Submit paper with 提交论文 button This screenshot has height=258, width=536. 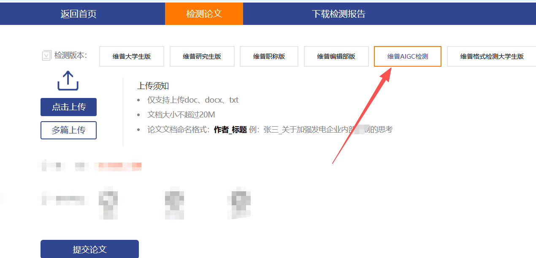click(x=89, y=249)
